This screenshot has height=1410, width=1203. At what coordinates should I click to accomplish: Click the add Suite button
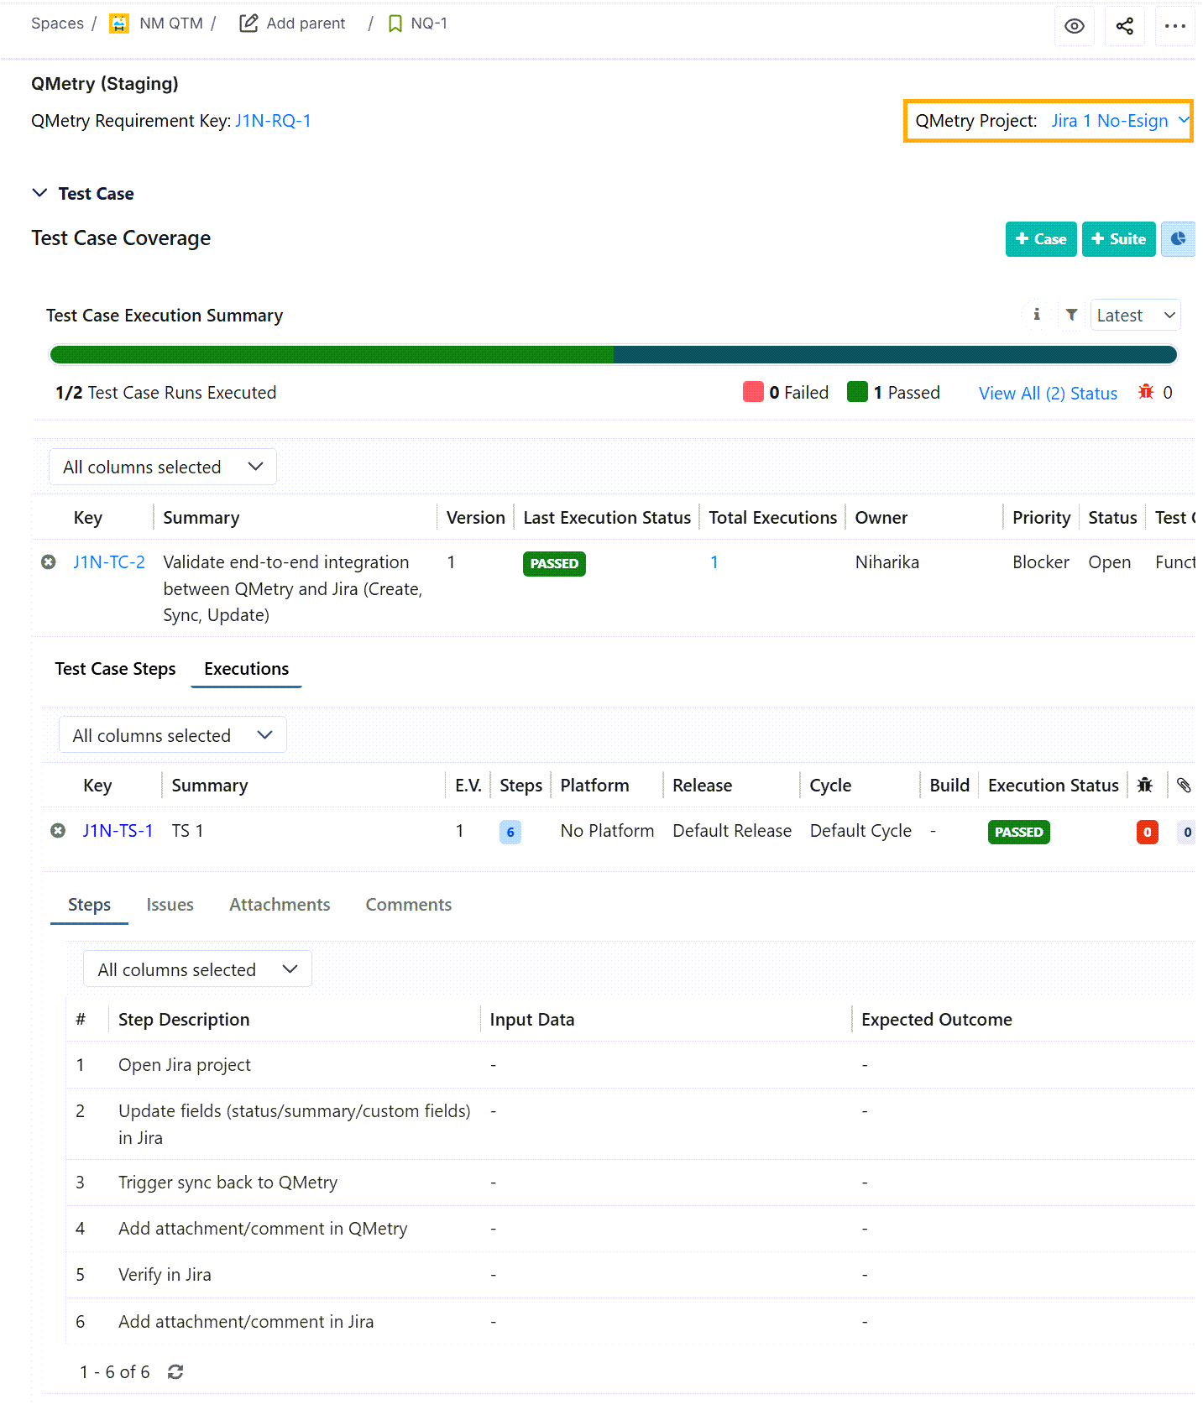[1117, 239]
